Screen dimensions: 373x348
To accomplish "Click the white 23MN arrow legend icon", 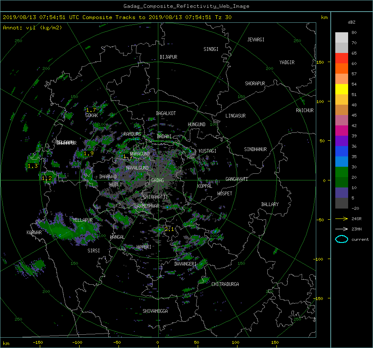I will coord(342,229).
